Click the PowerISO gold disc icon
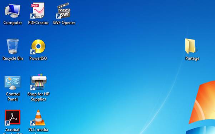The width and height of the screenshot is (215, 134). pos(38,47)
